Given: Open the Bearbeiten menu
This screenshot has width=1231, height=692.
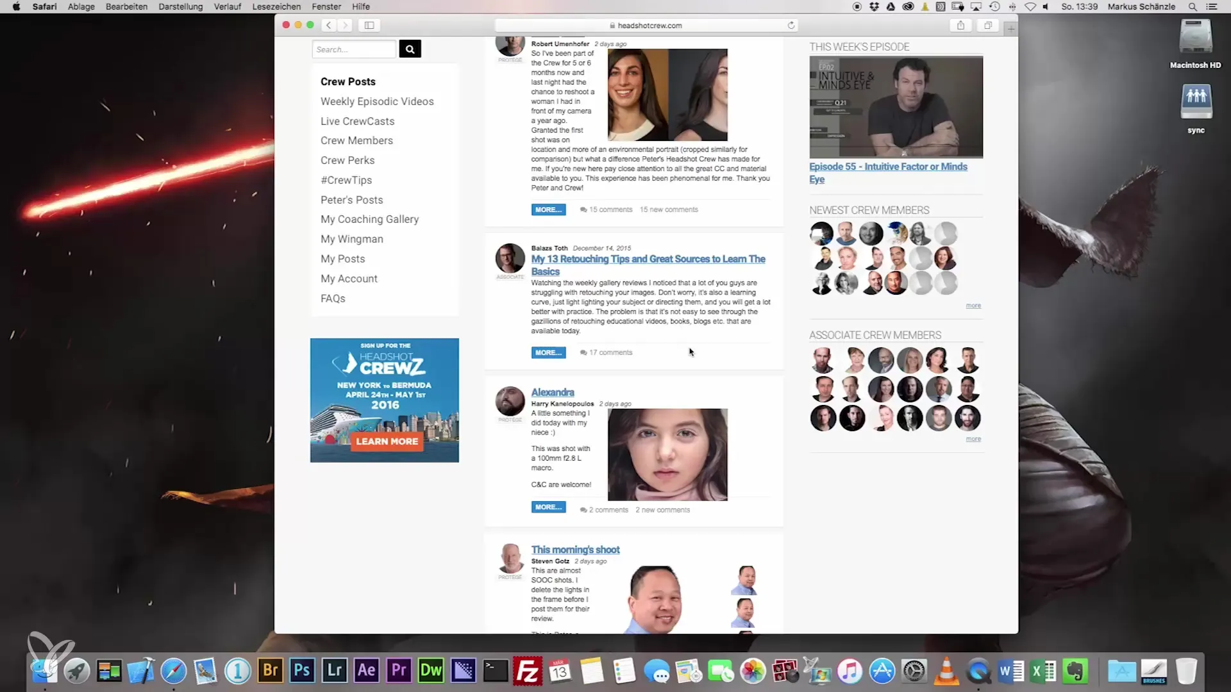Looking at the screenshot, I should pyautogui.click(x=126, y=6).
